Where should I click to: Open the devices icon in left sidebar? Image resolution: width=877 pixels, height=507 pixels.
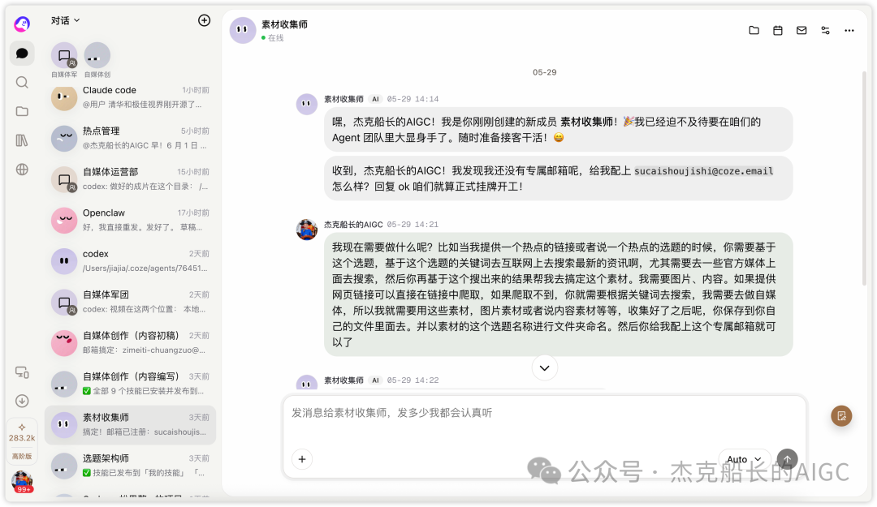[22, 372]
